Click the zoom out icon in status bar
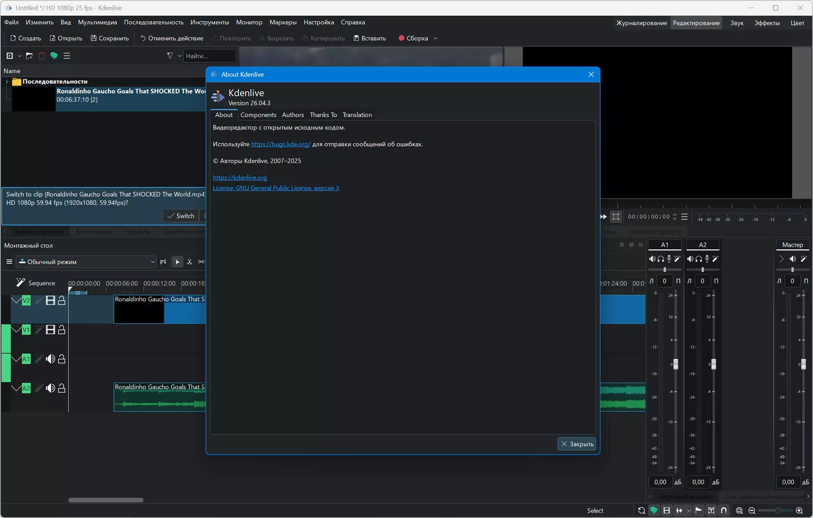This screenshot has height=518, width=813. pos(752,510)
